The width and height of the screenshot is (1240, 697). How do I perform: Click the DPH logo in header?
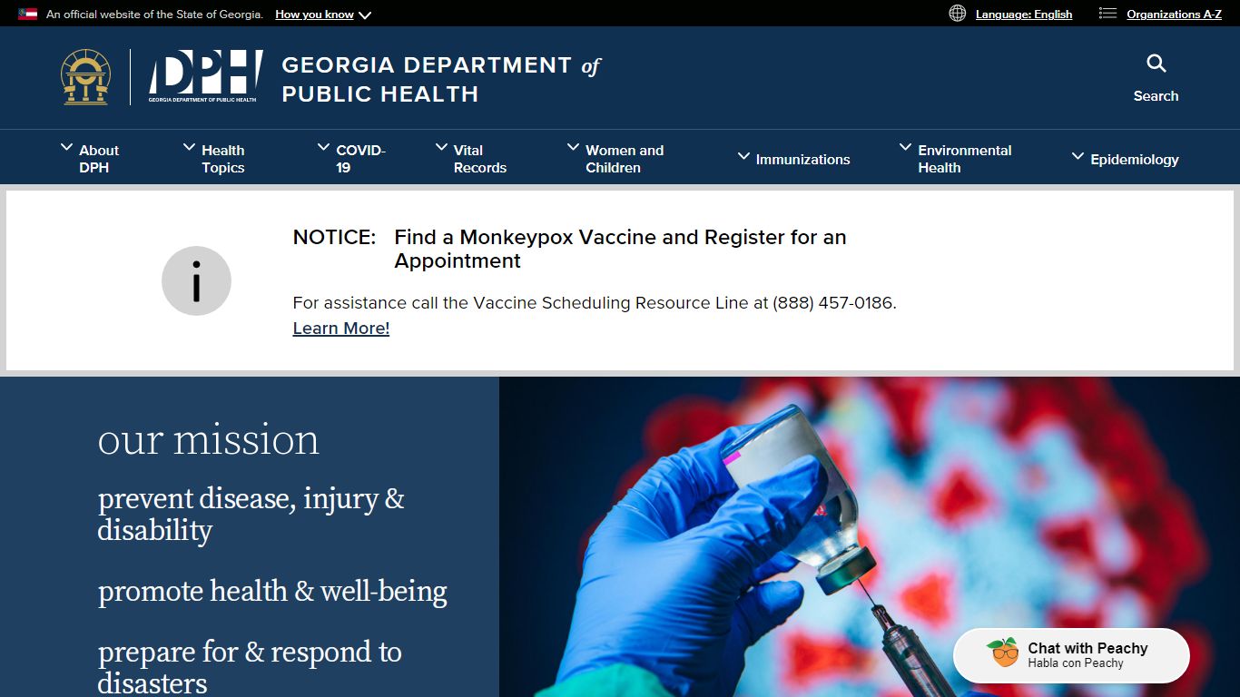(x=206, y=76)
